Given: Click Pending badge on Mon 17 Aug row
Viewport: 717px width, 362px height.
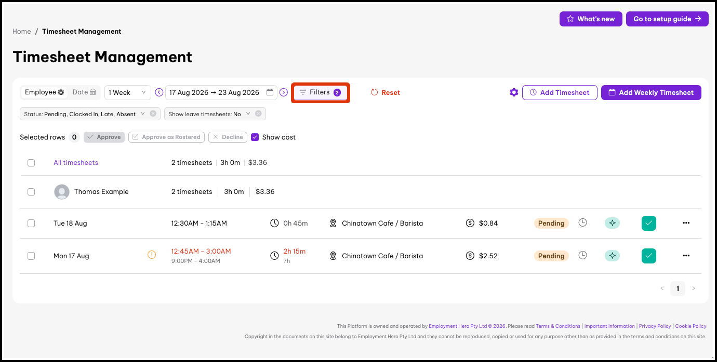Looking at the screenshot, I should [551, 256].
